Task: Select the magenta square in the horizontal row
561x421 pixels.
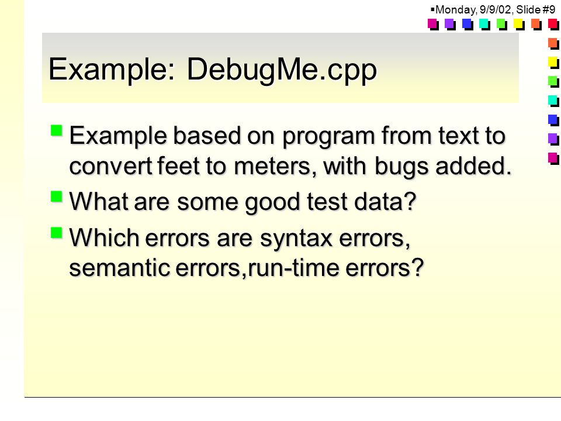Action: [433, 25]
